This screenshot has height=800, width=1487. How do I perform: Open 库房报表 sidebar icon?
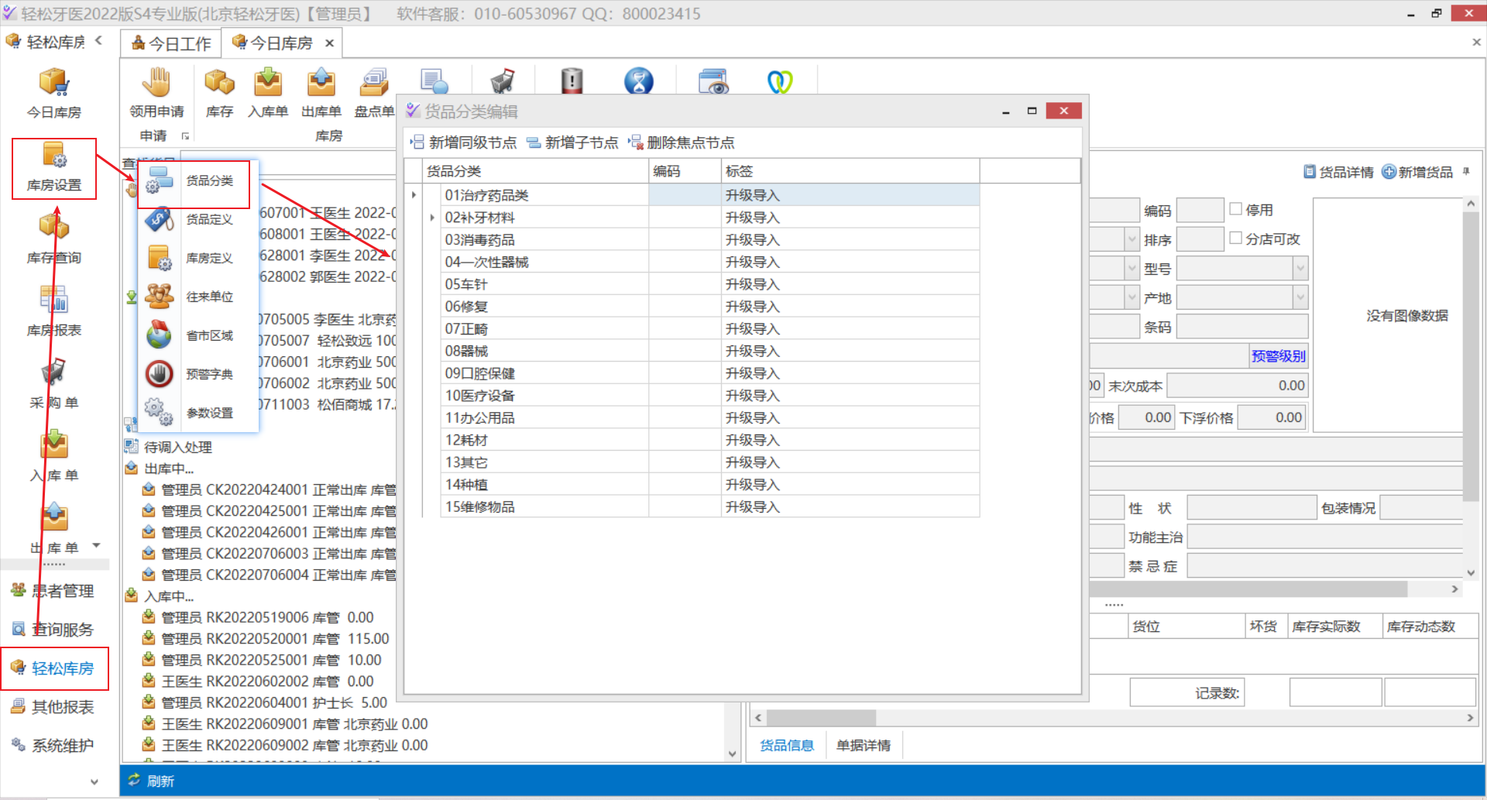[x=54, y=311]
